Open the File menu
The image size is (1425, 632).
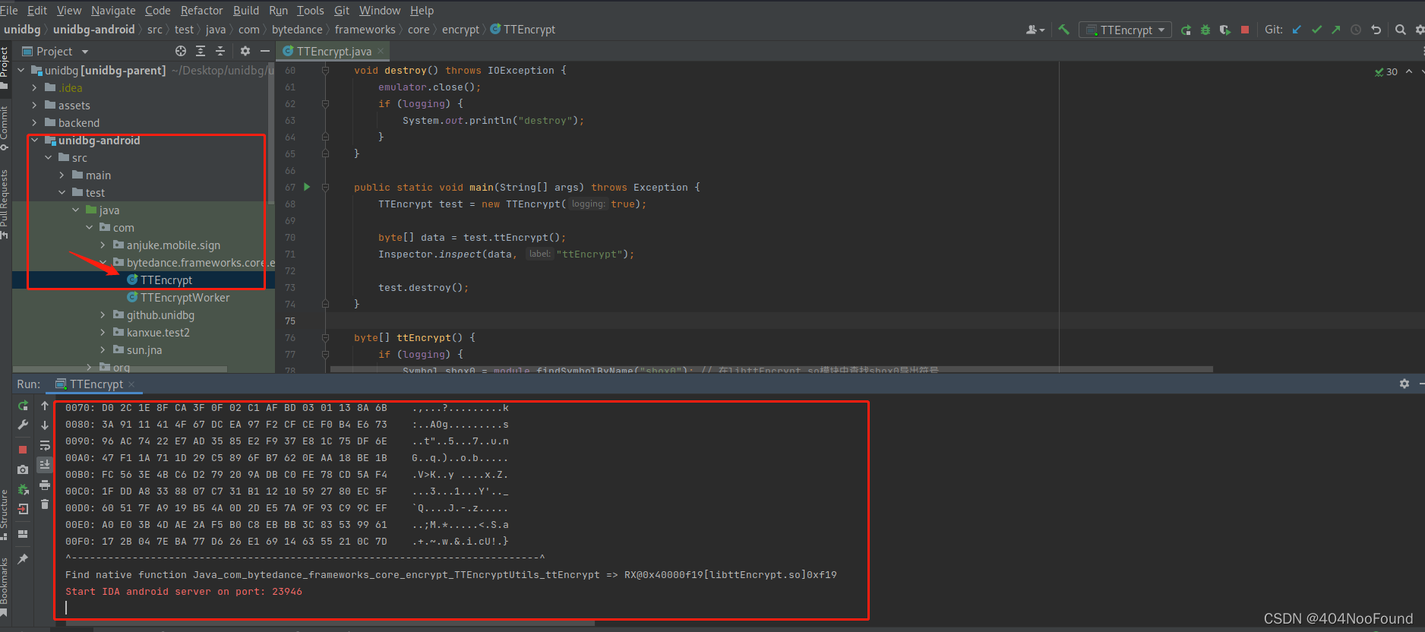(x=9, y=11)
